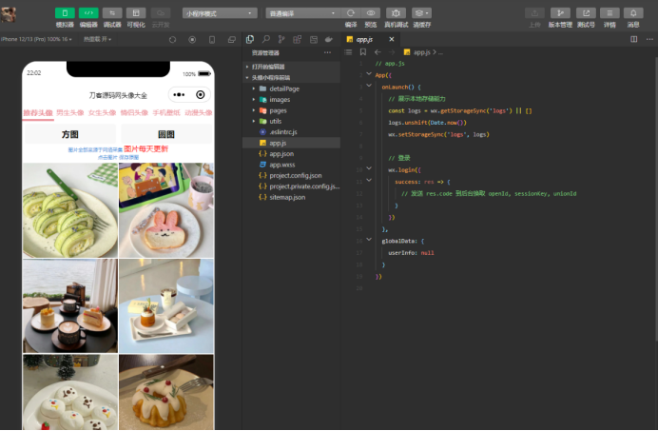Click the bookmark icon in editor toolbar
Image resolution: width=658 pixels, height=431 pixels.
(x=363, y=52)
